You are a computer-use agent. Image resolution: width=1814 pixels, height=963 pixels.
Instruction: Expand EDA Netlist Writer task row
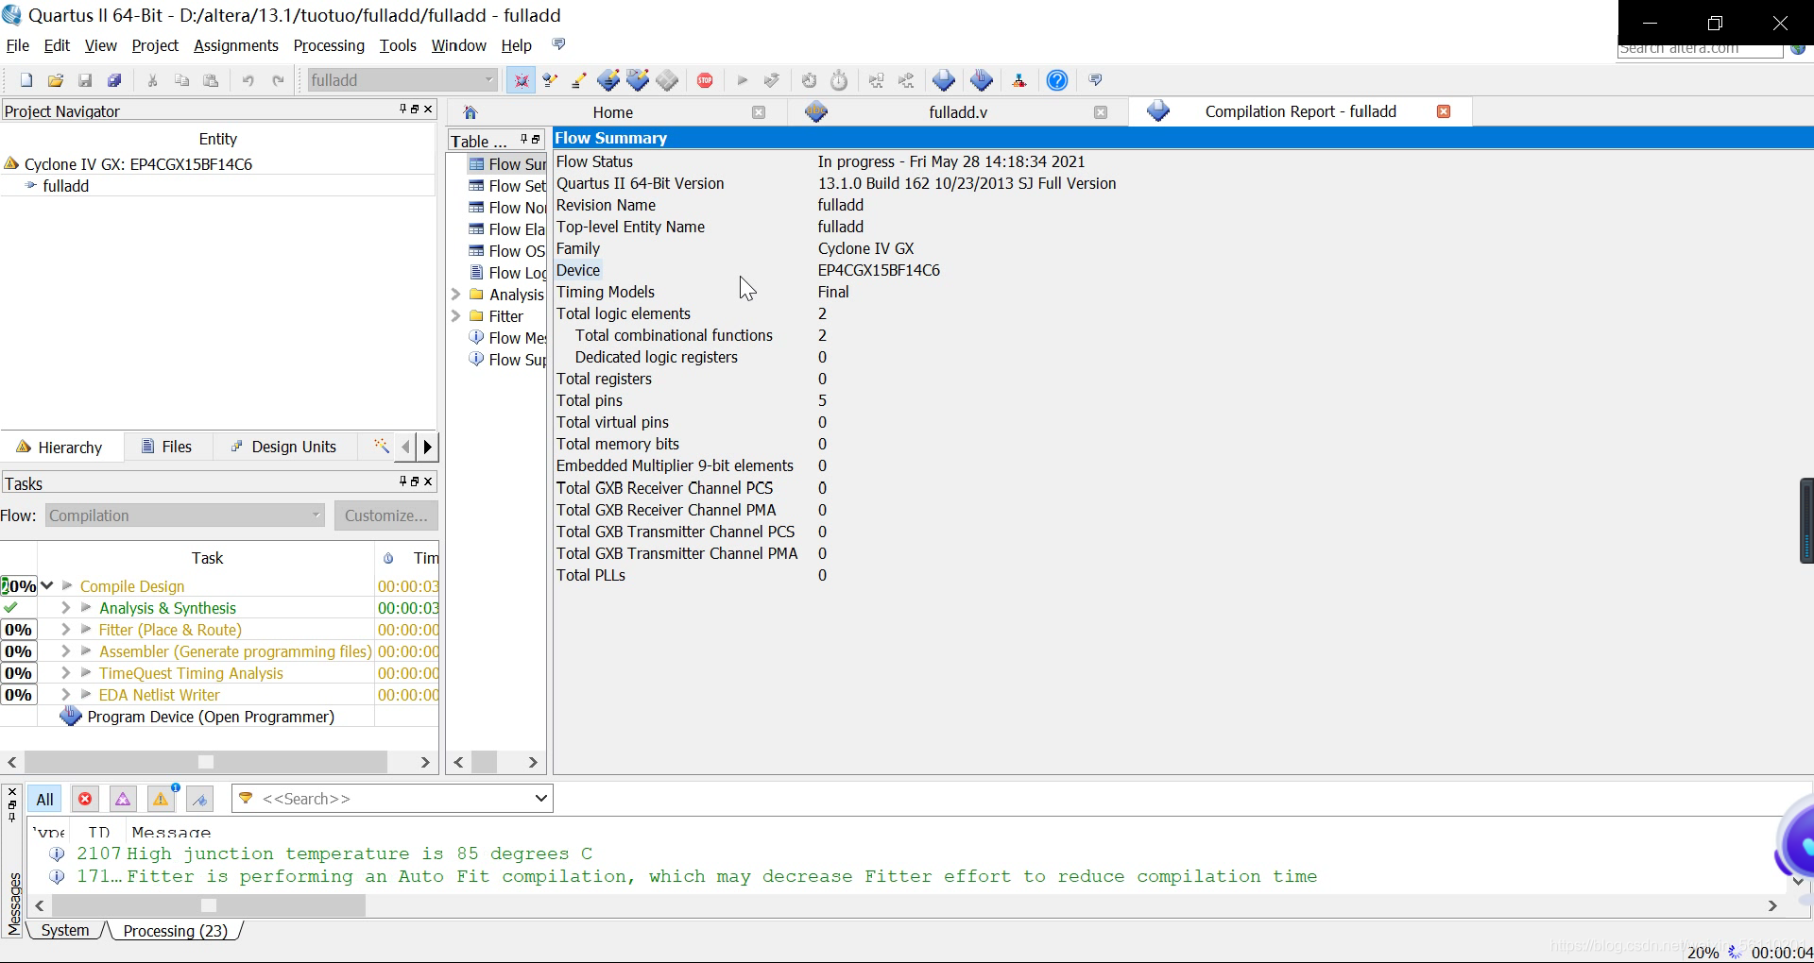[x=65, y=695]
